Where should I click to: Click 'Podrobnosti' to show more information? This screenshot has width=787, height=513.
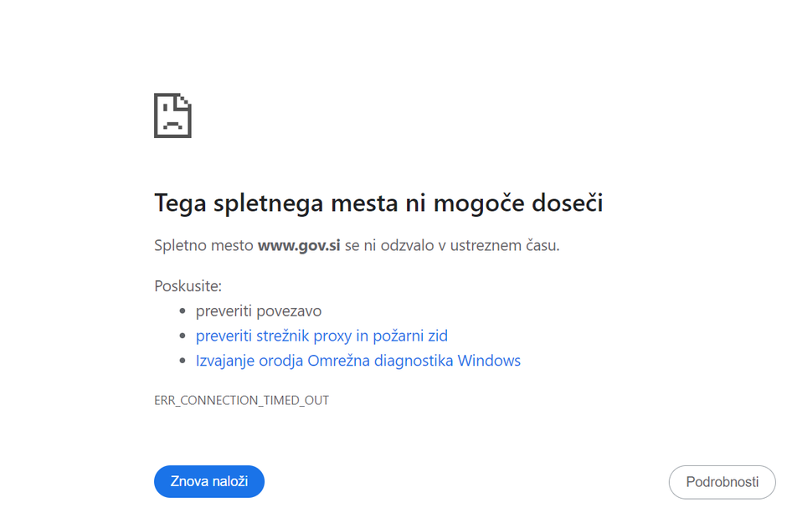pos(722,482)
